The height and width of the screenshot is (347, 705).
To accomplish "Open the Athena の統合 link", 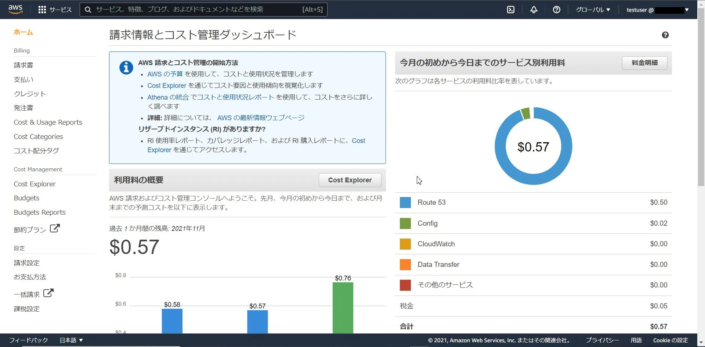I will [x=168, y=97].
